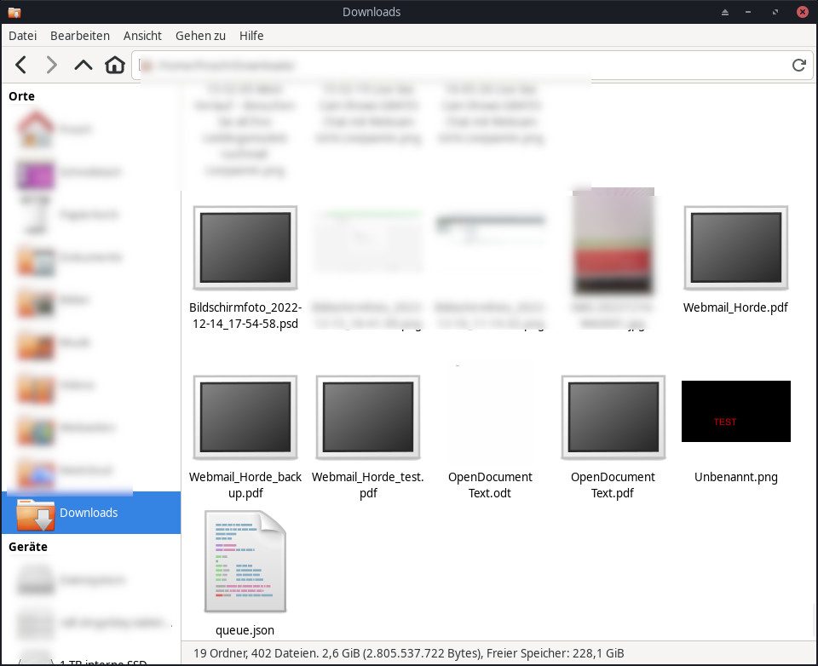This screenshot has height=666, width=818.
Task: Select the queue.json file icon
Action: coord(245,561)
